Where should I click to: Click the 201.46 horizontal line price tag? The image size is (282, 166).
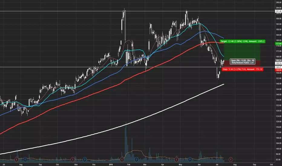pos(279,11)
